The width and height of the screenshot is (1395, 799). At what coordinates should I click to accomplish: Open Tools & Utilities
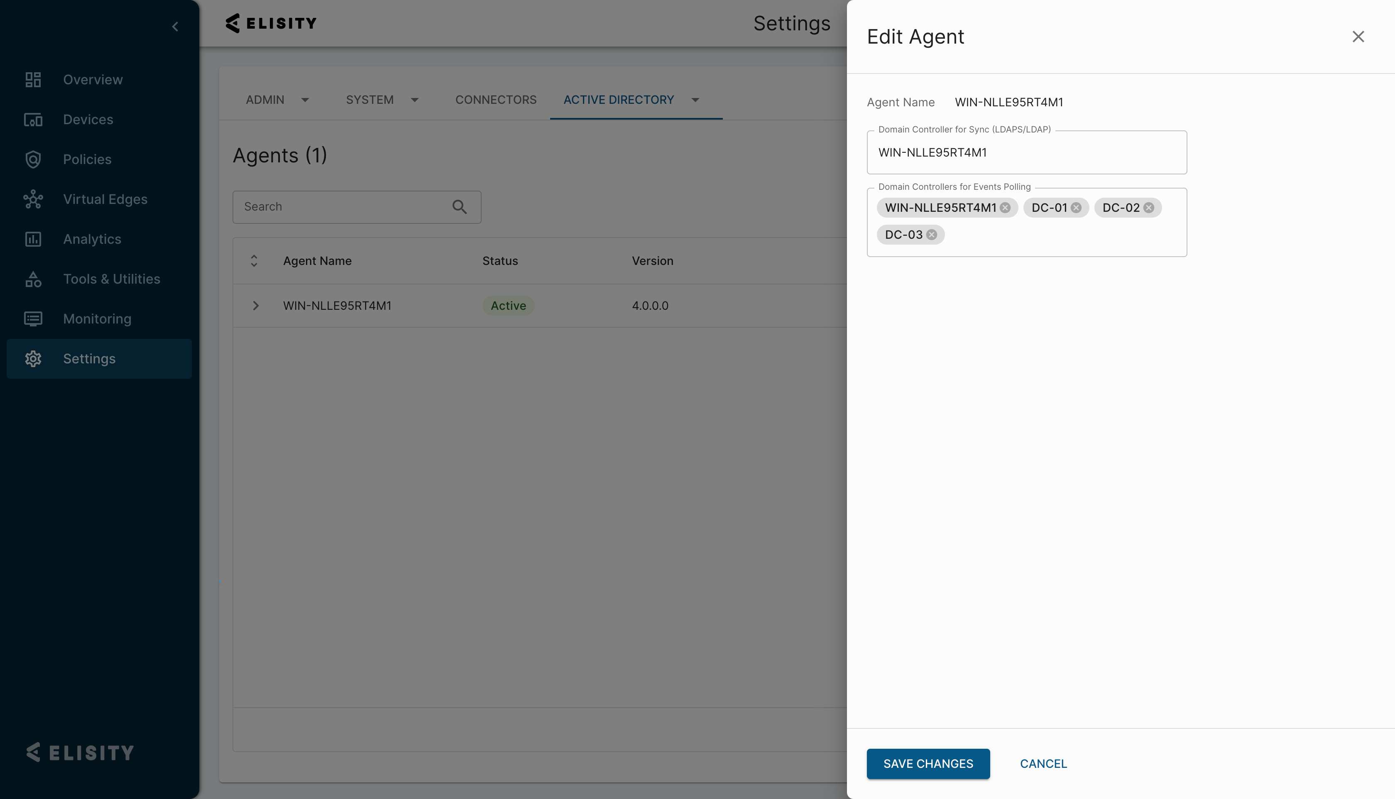99,279
